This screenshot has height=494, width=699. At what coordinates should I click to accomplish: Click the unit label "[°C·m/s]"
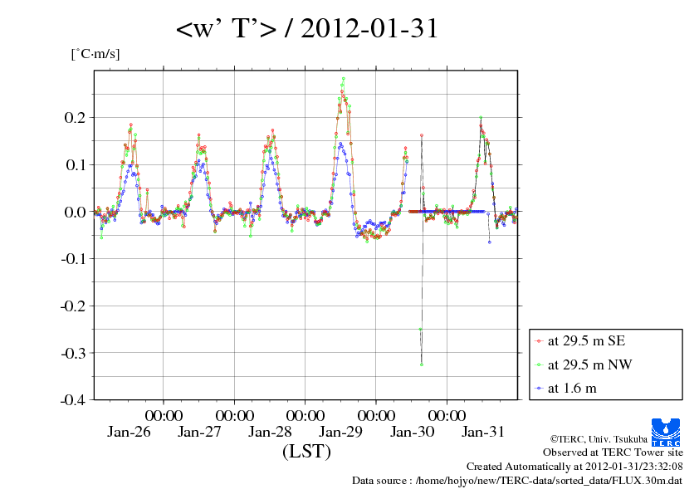95,53
